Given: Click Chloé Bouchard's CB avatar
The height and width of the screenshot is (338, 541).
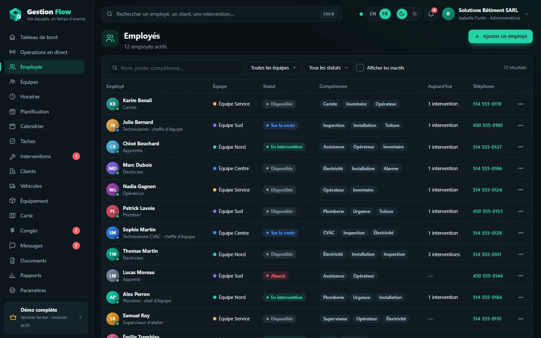Looking at the screenshot, I should coord(113,147).
